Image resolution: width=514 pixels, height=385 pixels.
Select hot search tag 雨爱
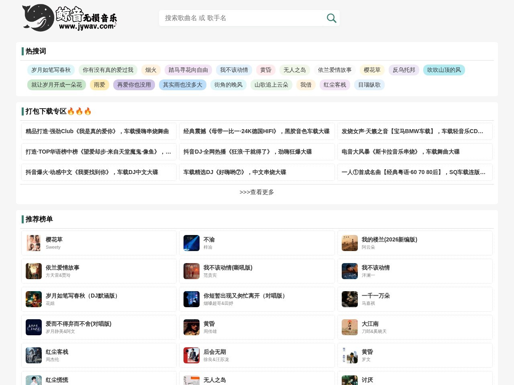[100, 85]
